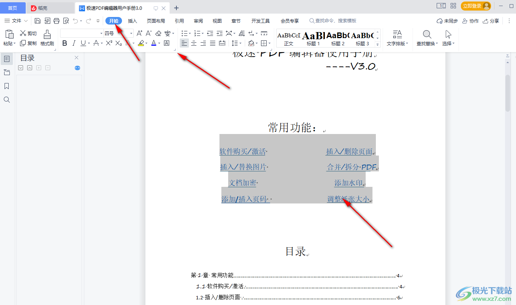Click the Sort (A-Z) icon

[x=242, y=34]
